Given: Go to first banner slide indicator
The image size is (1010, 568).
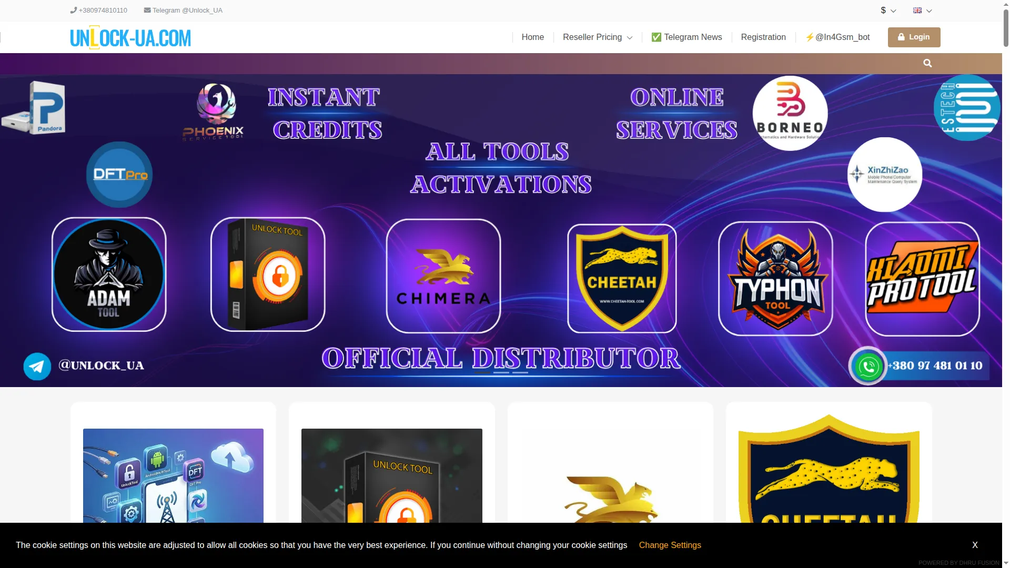Looking at the screenshot, I should tap(482, 372).
